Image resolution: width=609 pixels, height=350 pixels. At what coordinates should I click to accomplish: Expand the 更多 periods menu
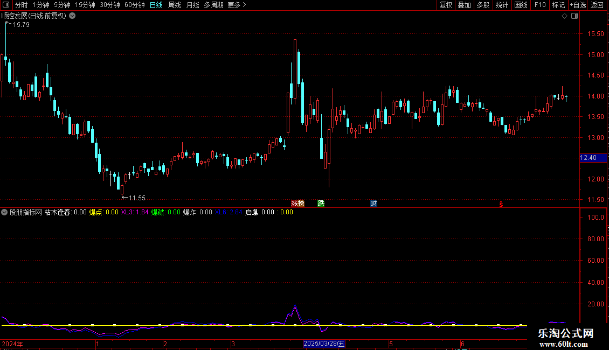237,5
